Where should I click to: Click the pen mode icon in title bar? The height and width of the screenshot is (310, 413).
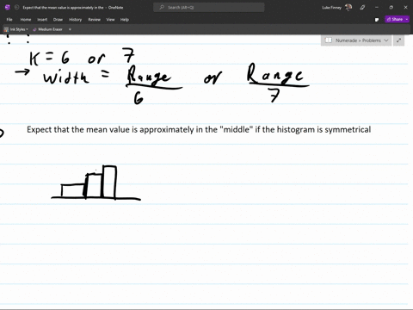coord(362,8)
